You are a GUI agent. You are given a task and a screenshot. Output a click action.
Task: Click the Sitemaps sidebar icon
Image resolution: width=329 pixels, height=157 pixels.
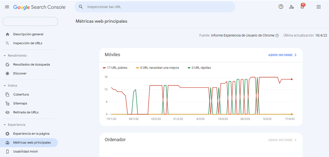pos(7,104)
